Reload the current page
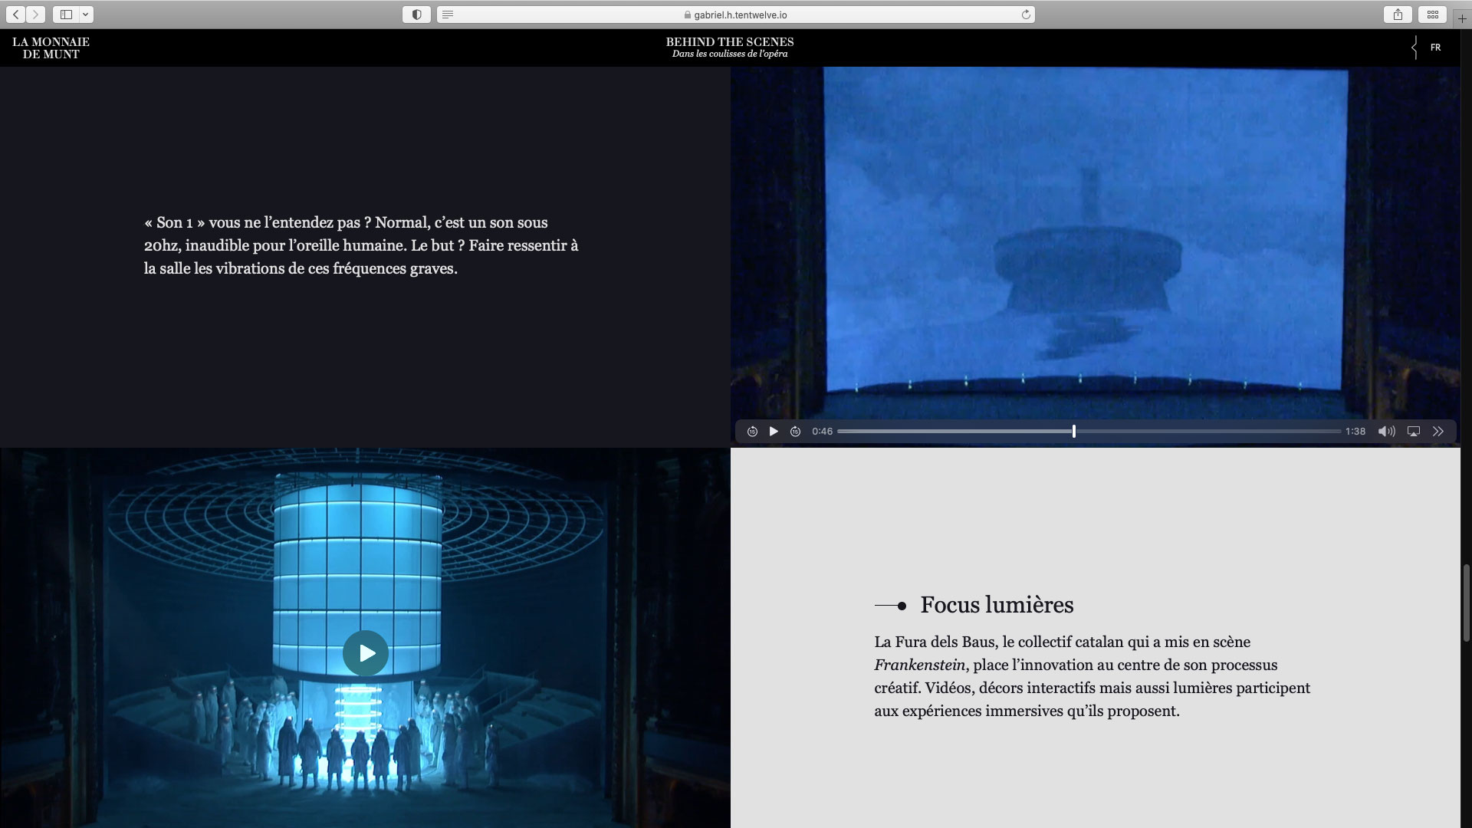1472x828 pixels. 1025,15
